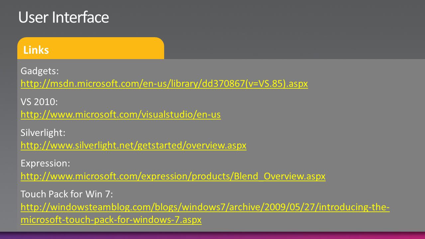Click the Gadgets: label
Viewport: 425px width, 239px height.
click(40, 71)
